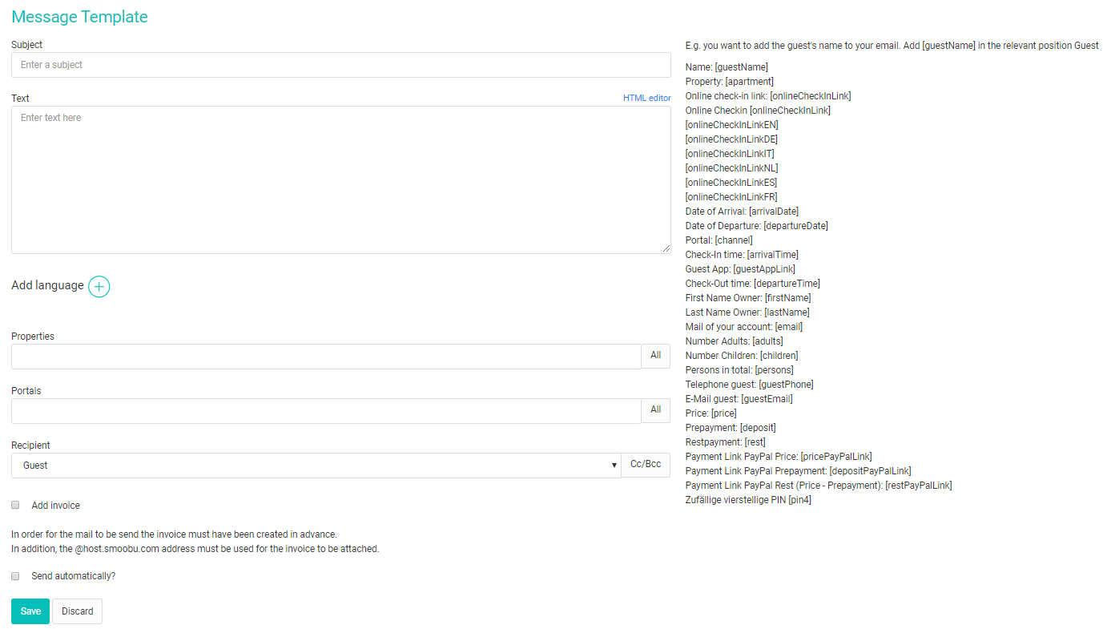Click the 'Check-In time: [arrivalTime]' line
This screenshot has width=1111, height=633.
click(x=742, y=255)
